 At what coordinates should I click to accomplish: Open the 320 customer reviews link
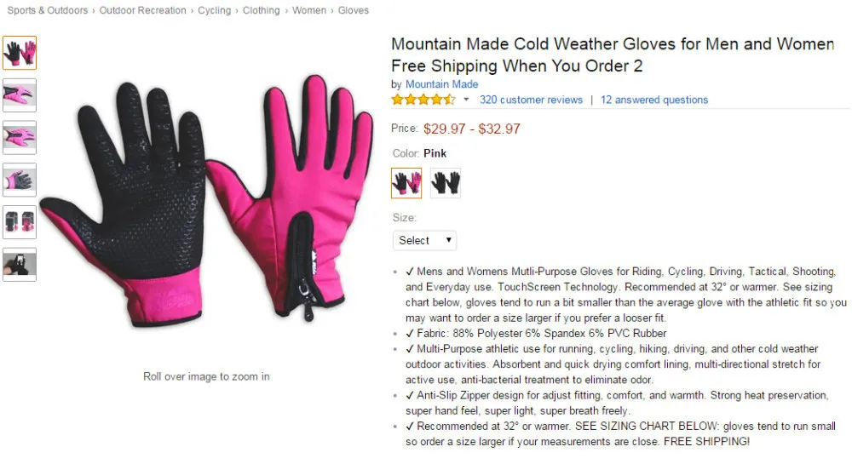[x=531, y=100]
